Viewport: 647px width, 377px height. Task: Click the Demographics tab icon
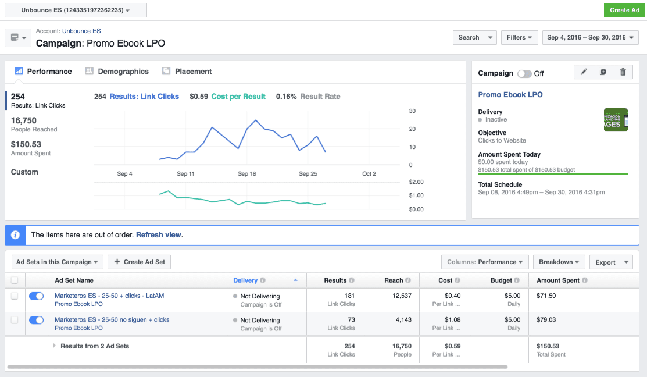[89, 71]
